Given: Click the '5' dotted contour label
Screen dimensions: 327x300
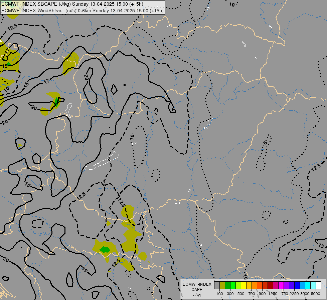Looking at the screenshot, I should 265,143.
